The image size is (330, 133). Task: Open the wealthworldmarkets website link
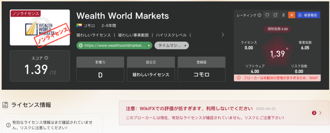pos(114,45)
